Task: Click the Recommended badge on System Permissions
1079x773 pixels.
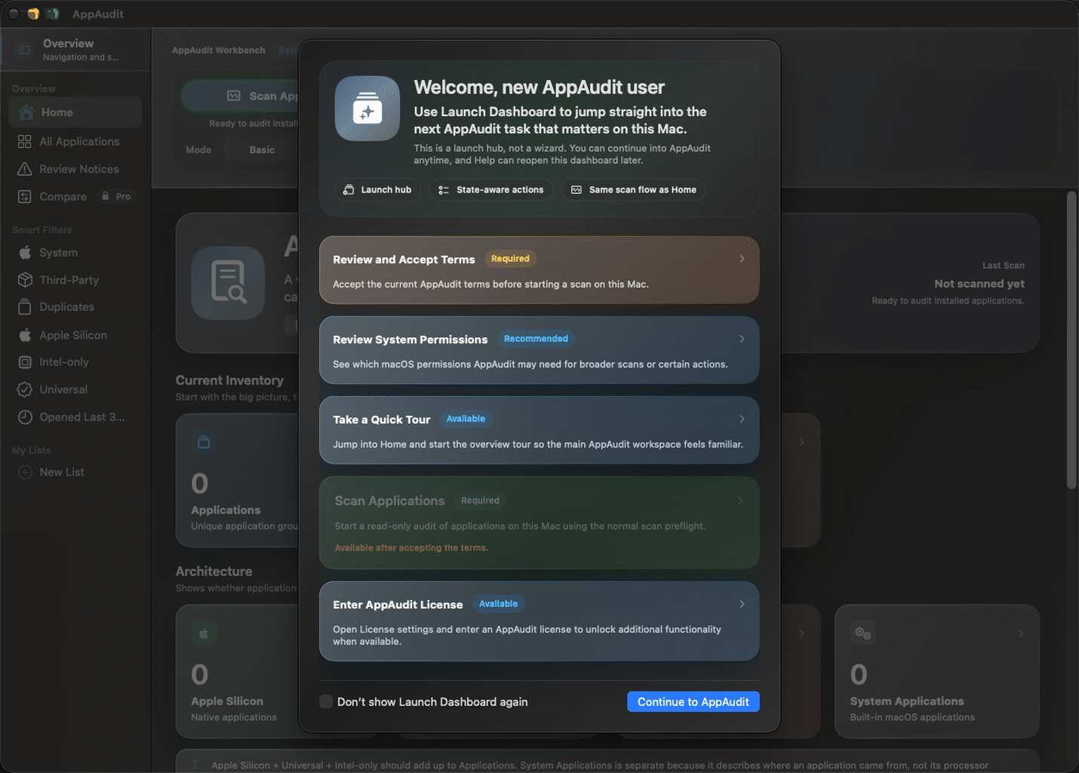Action: (536, 339)
